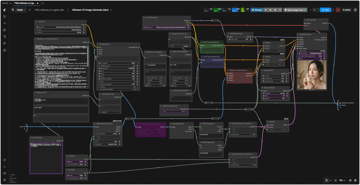Cancel current run with the red X
This screenshot has height=185, width=360.
(x=338, y=10)
